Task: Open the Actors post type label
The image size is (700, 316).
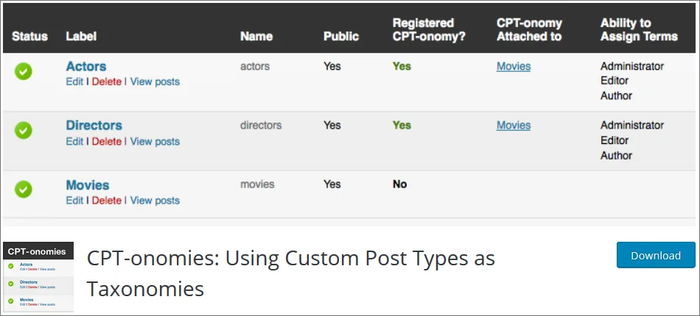Action: 86,66
